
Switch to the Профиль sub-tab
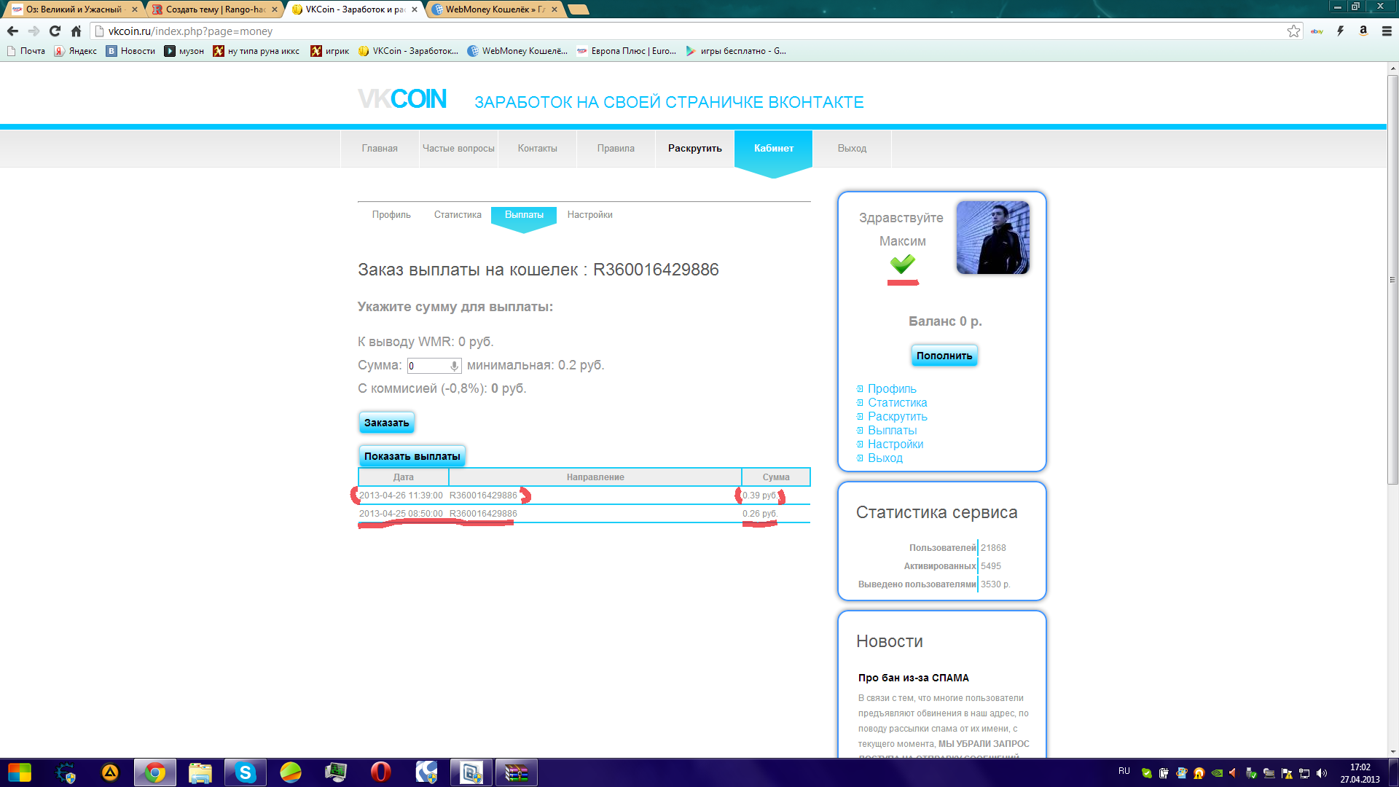391,215
